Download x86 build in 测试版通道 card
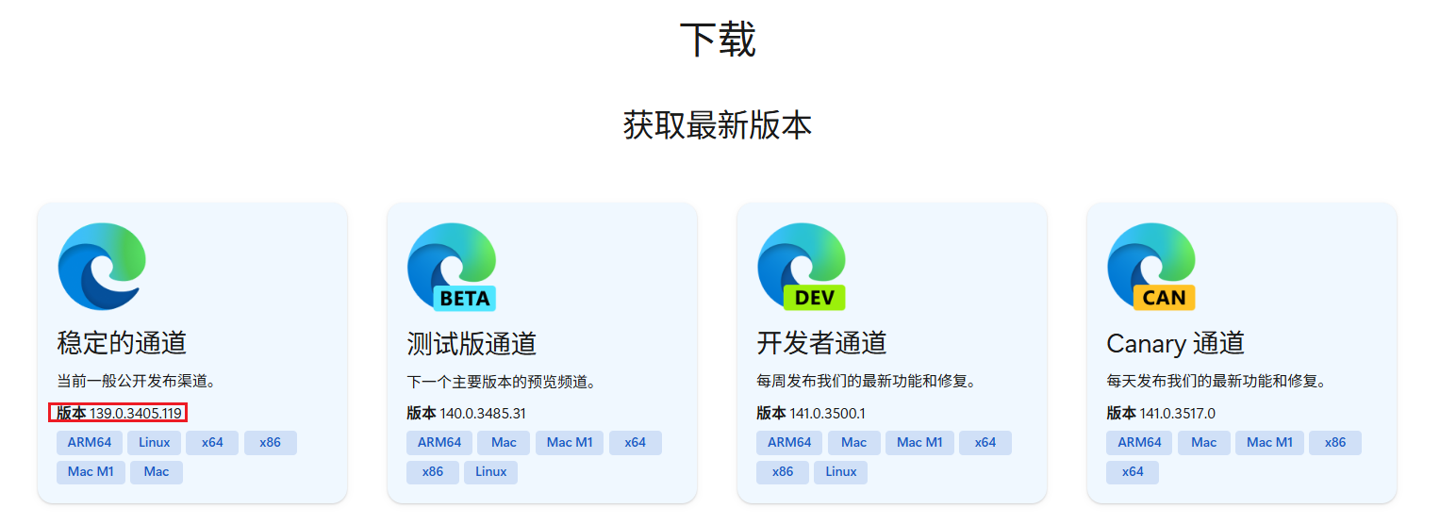Viewport: 1440px width, 524px height. tap(433, 472)
